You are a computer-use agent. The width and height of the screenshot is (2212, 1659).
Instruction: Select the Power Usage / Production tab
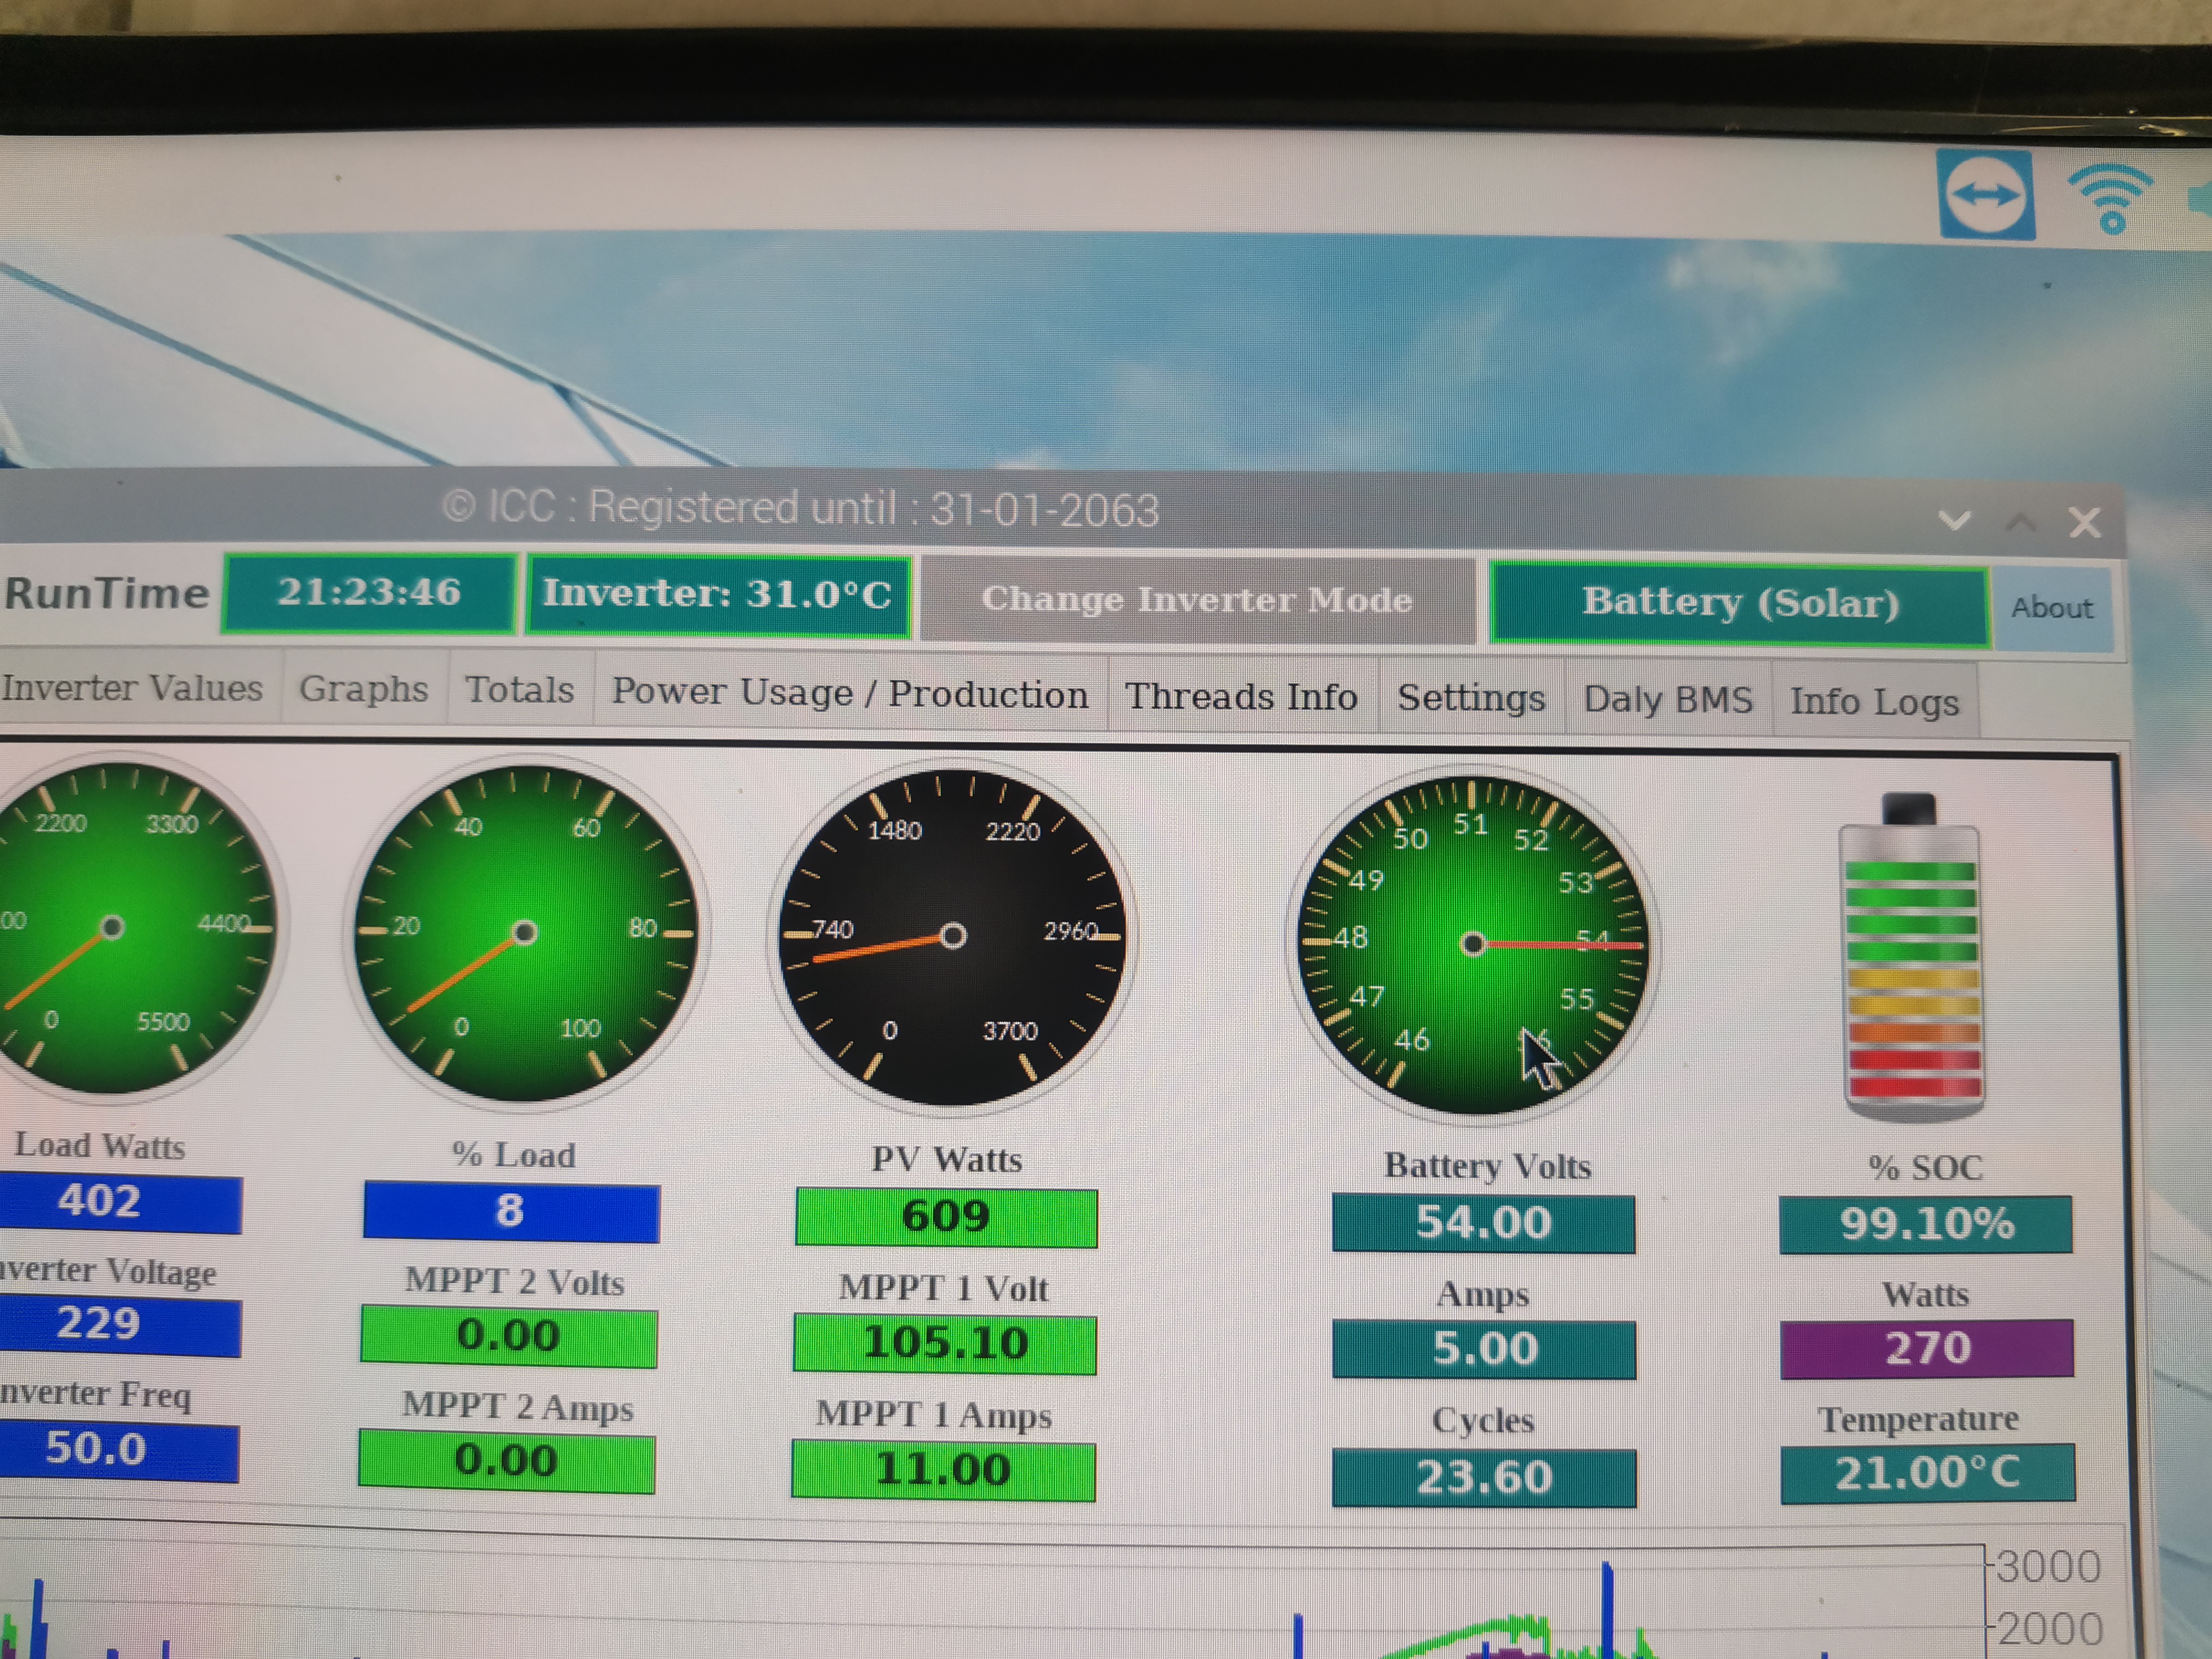[x=850, y=693]
